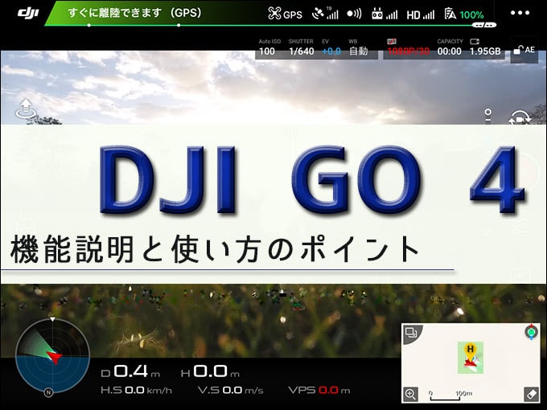Tap the Auto ISO 100 value
Screen dimensions: 547x410
click(x=269, y=47)
